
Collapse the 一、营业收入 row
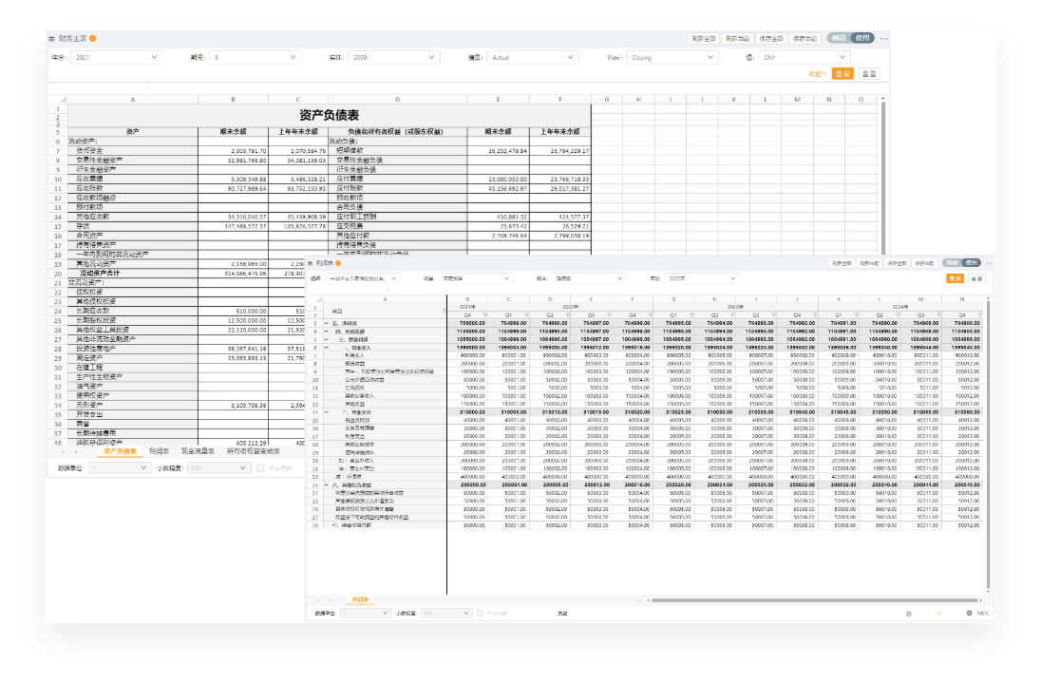326,348
